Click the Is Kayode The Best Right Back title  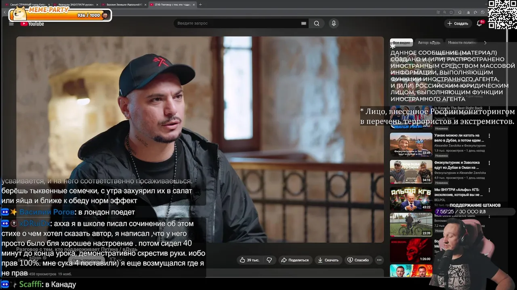458,108
